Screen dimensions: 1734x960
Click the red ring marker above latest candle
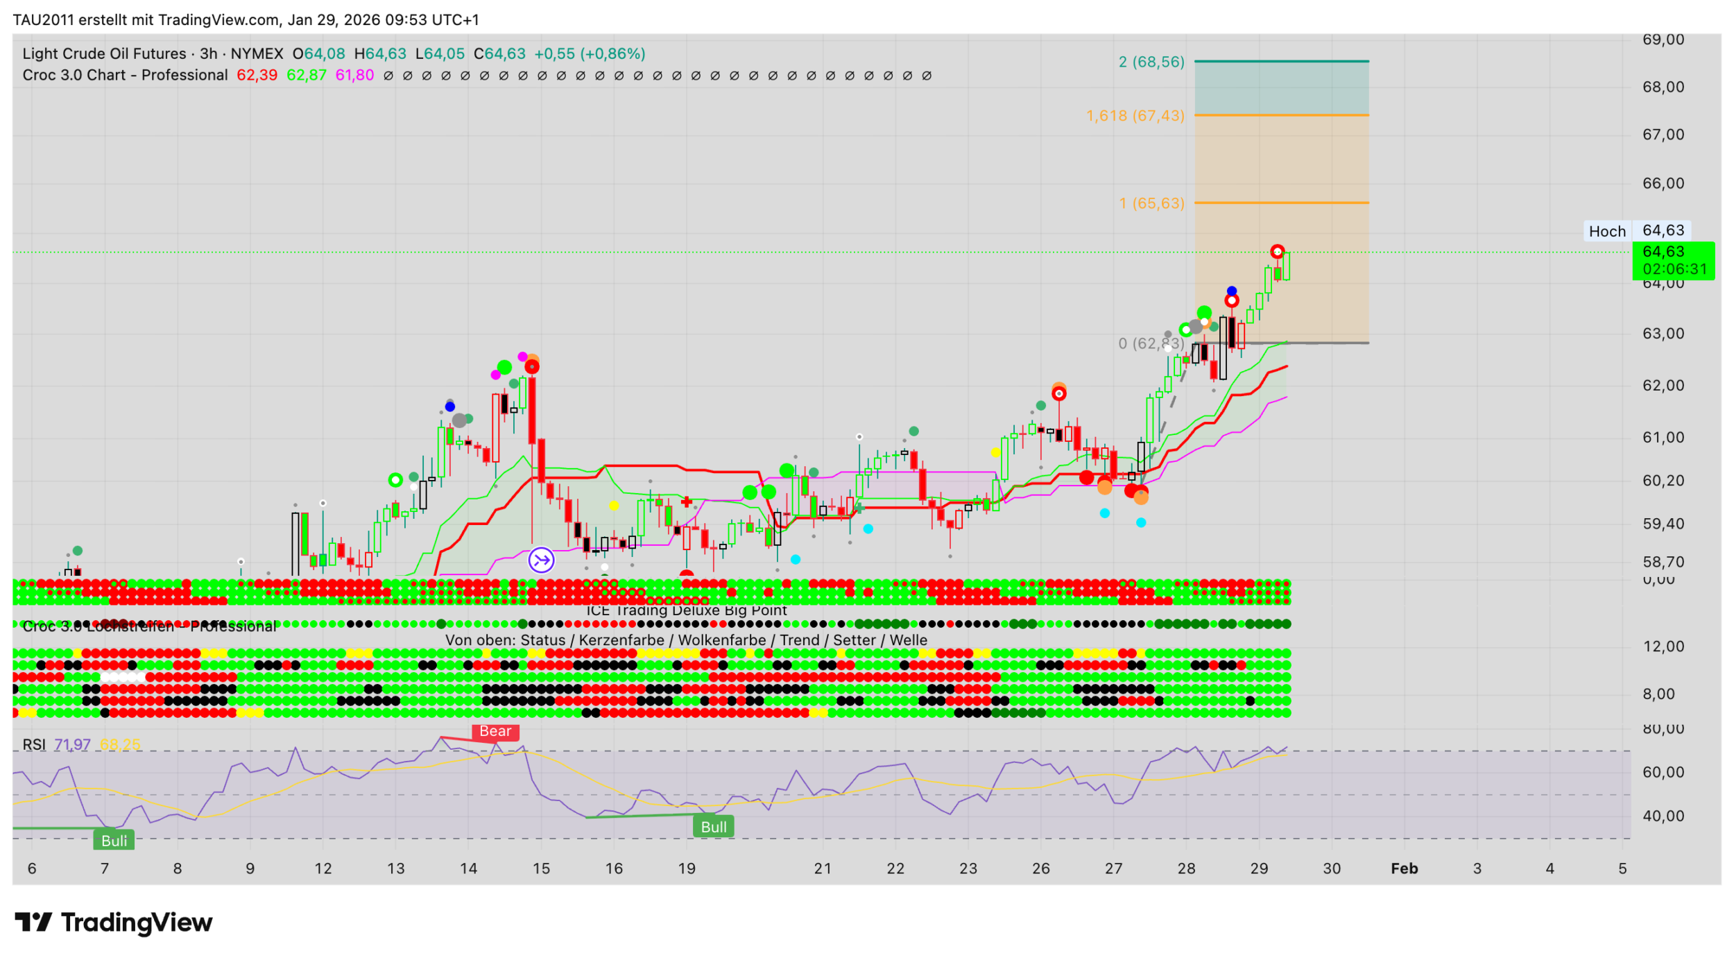1277,251
